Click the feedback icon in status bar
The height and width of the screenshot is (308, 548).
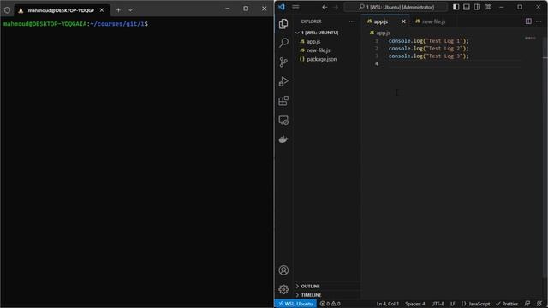coord(527,304)
